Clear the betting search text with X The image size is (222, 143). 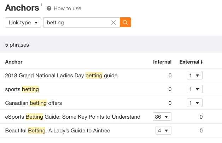coord(113,23)
